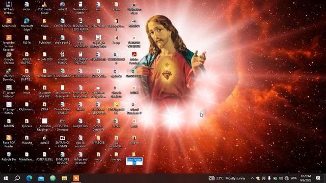Screen dimensions: 326x183
Task: Select the DECEMBER INCOME file
Action: point(80,58)
